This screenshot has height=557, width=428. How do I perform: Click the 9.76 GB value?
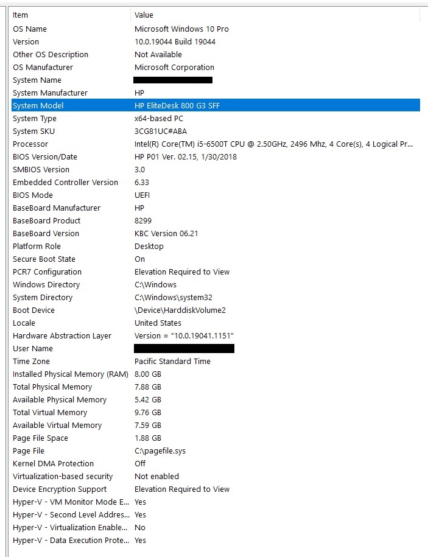(148, 412)
